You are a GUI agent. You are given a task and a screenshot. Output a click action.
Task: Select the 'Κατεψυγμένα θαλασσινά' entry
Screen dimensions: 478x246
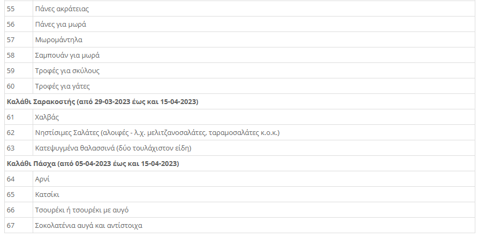113,148
